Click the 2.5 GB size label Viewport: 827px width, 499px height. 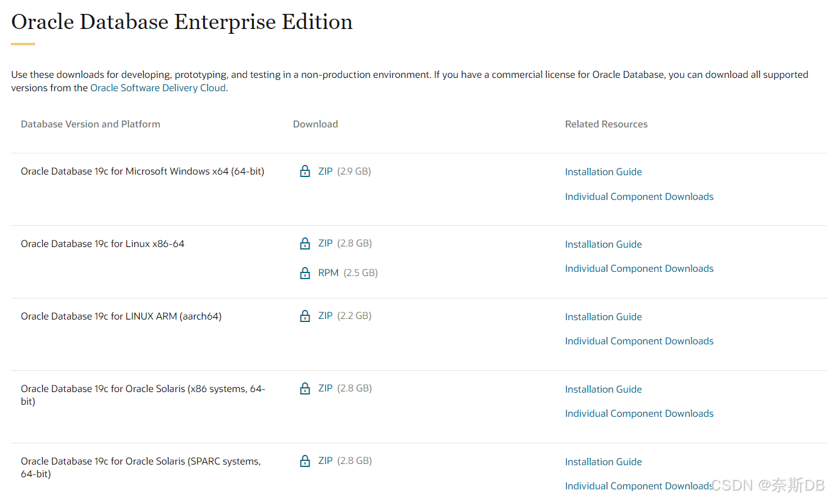tap(361, 273)
